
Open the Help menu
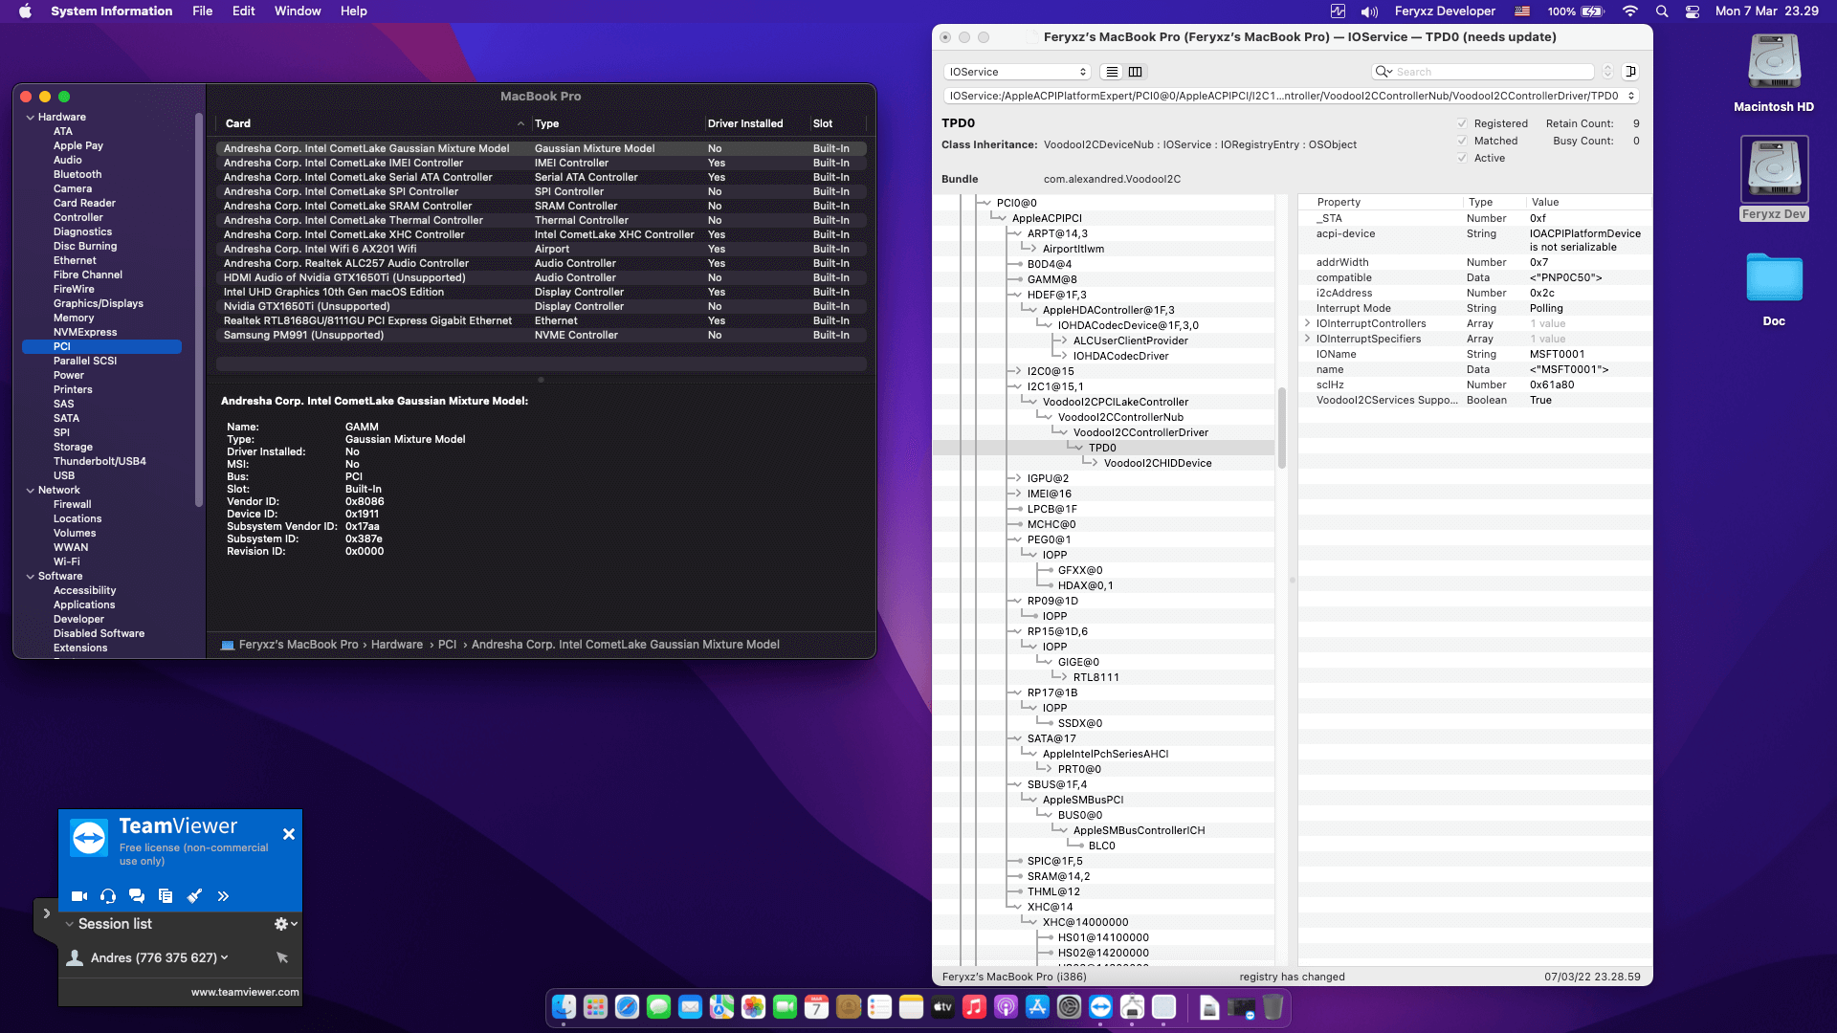tap(354, 11)
